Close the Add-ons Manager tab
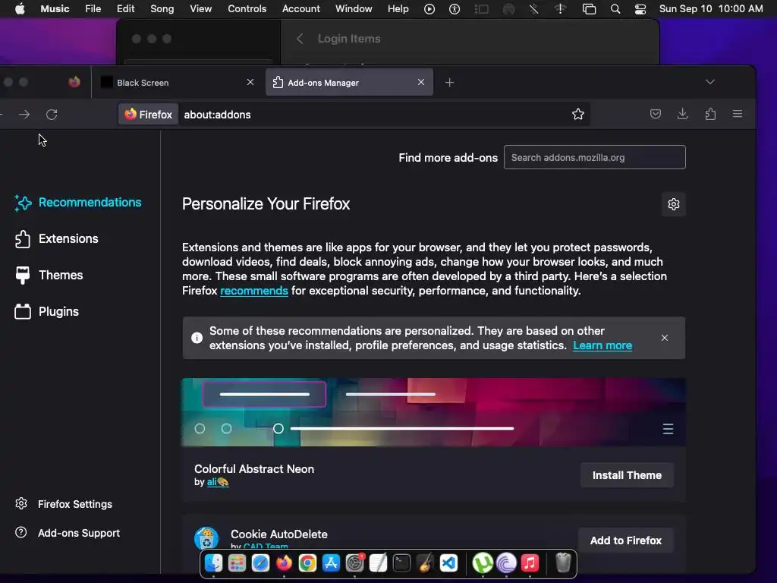The width and height of the screenshot is (777, 583). point(420,82)
